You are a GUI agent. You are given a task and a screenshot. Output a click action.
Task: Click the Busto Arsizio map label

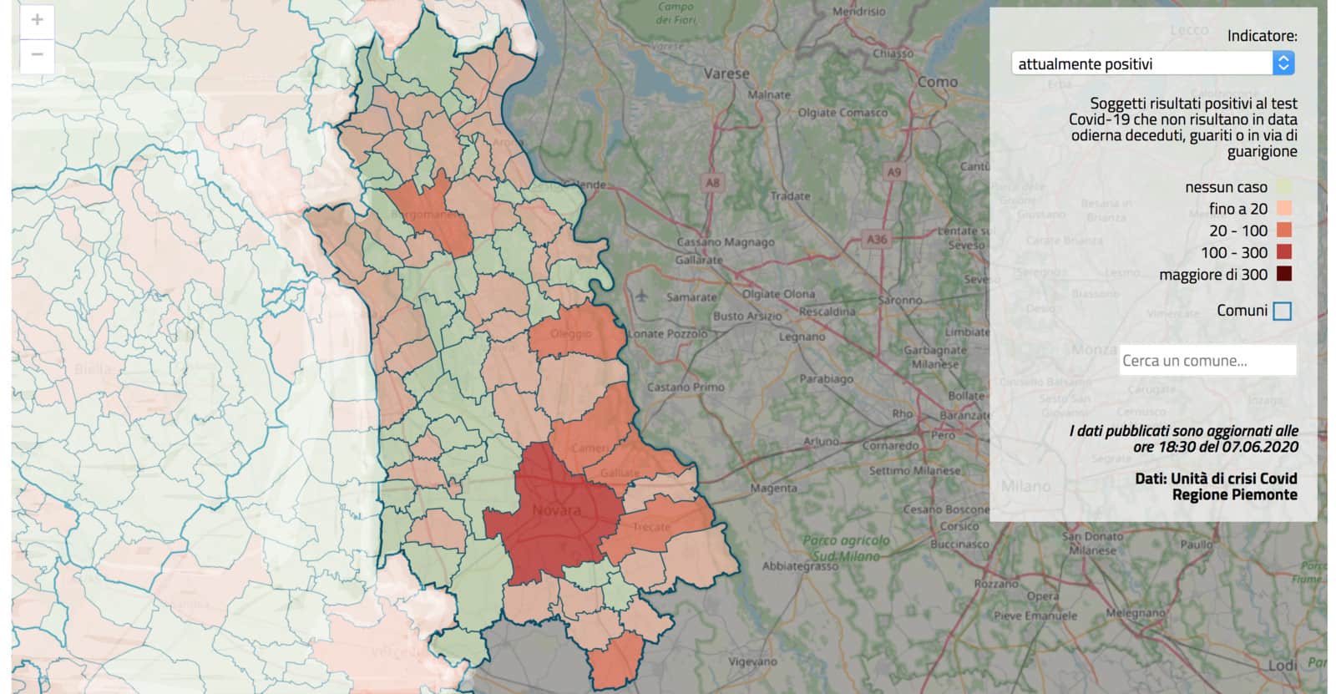tap(747, 317)
